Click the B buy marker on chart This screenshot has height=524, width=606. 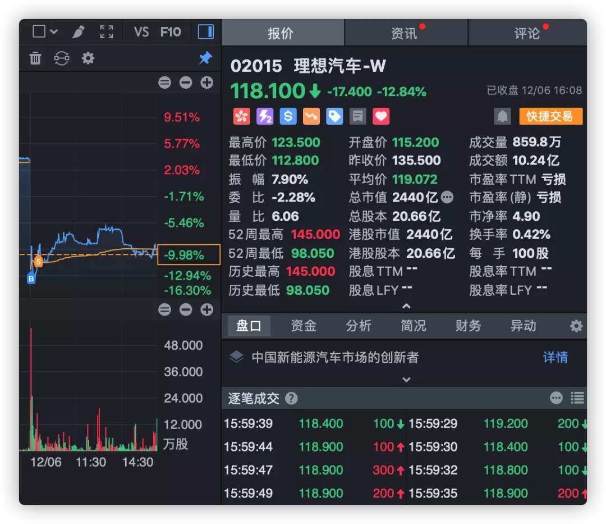(31, 278)
